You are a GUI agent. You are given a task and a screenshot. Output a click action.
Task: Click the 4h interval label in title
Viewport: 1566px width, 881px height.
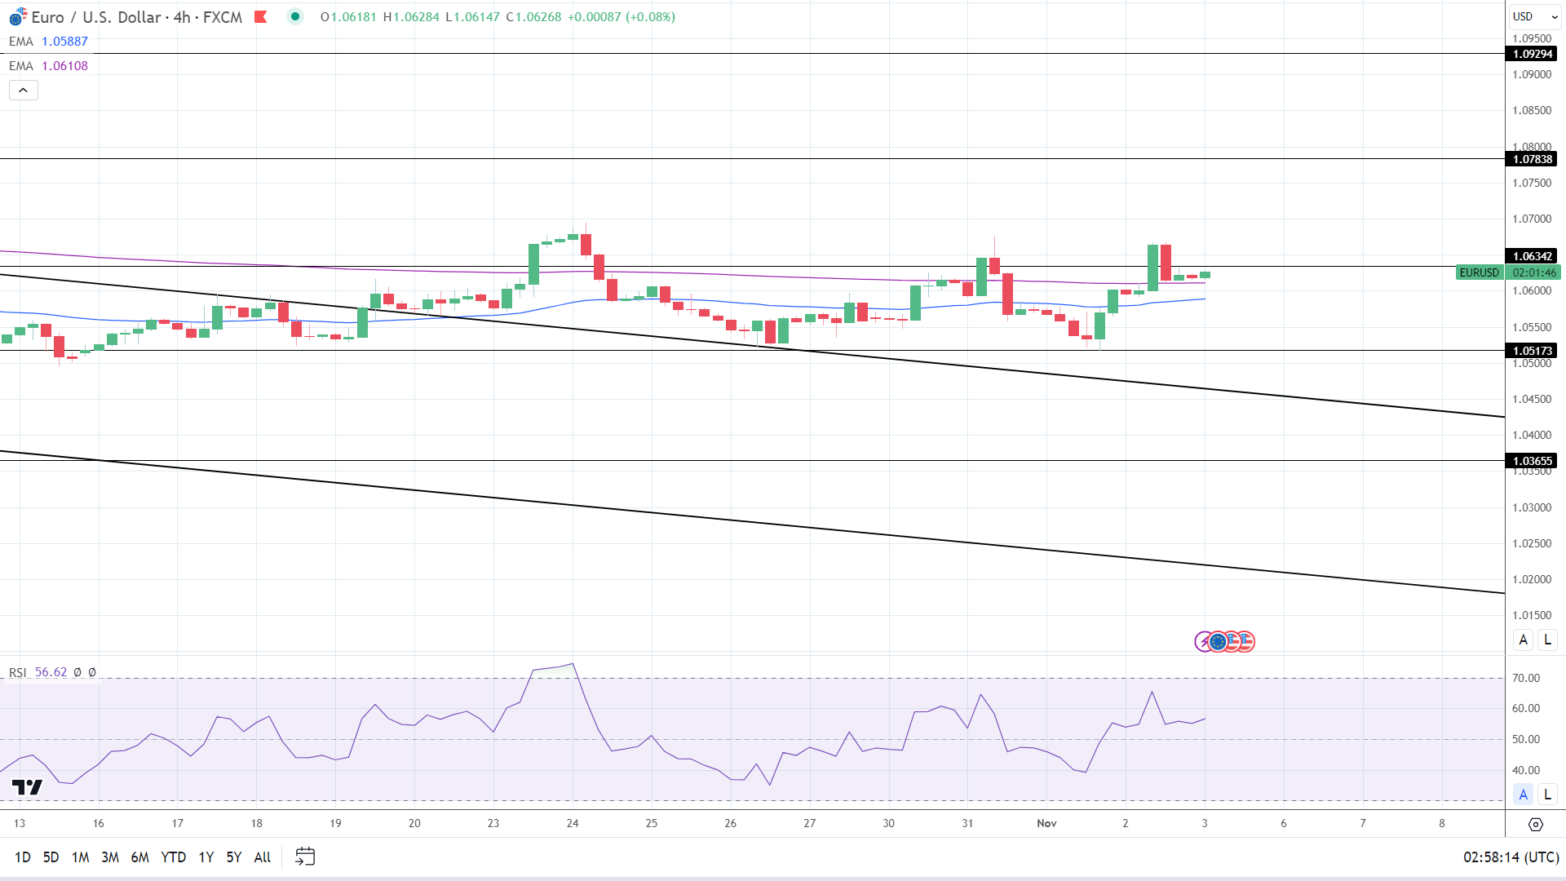(x=182, y=17)
